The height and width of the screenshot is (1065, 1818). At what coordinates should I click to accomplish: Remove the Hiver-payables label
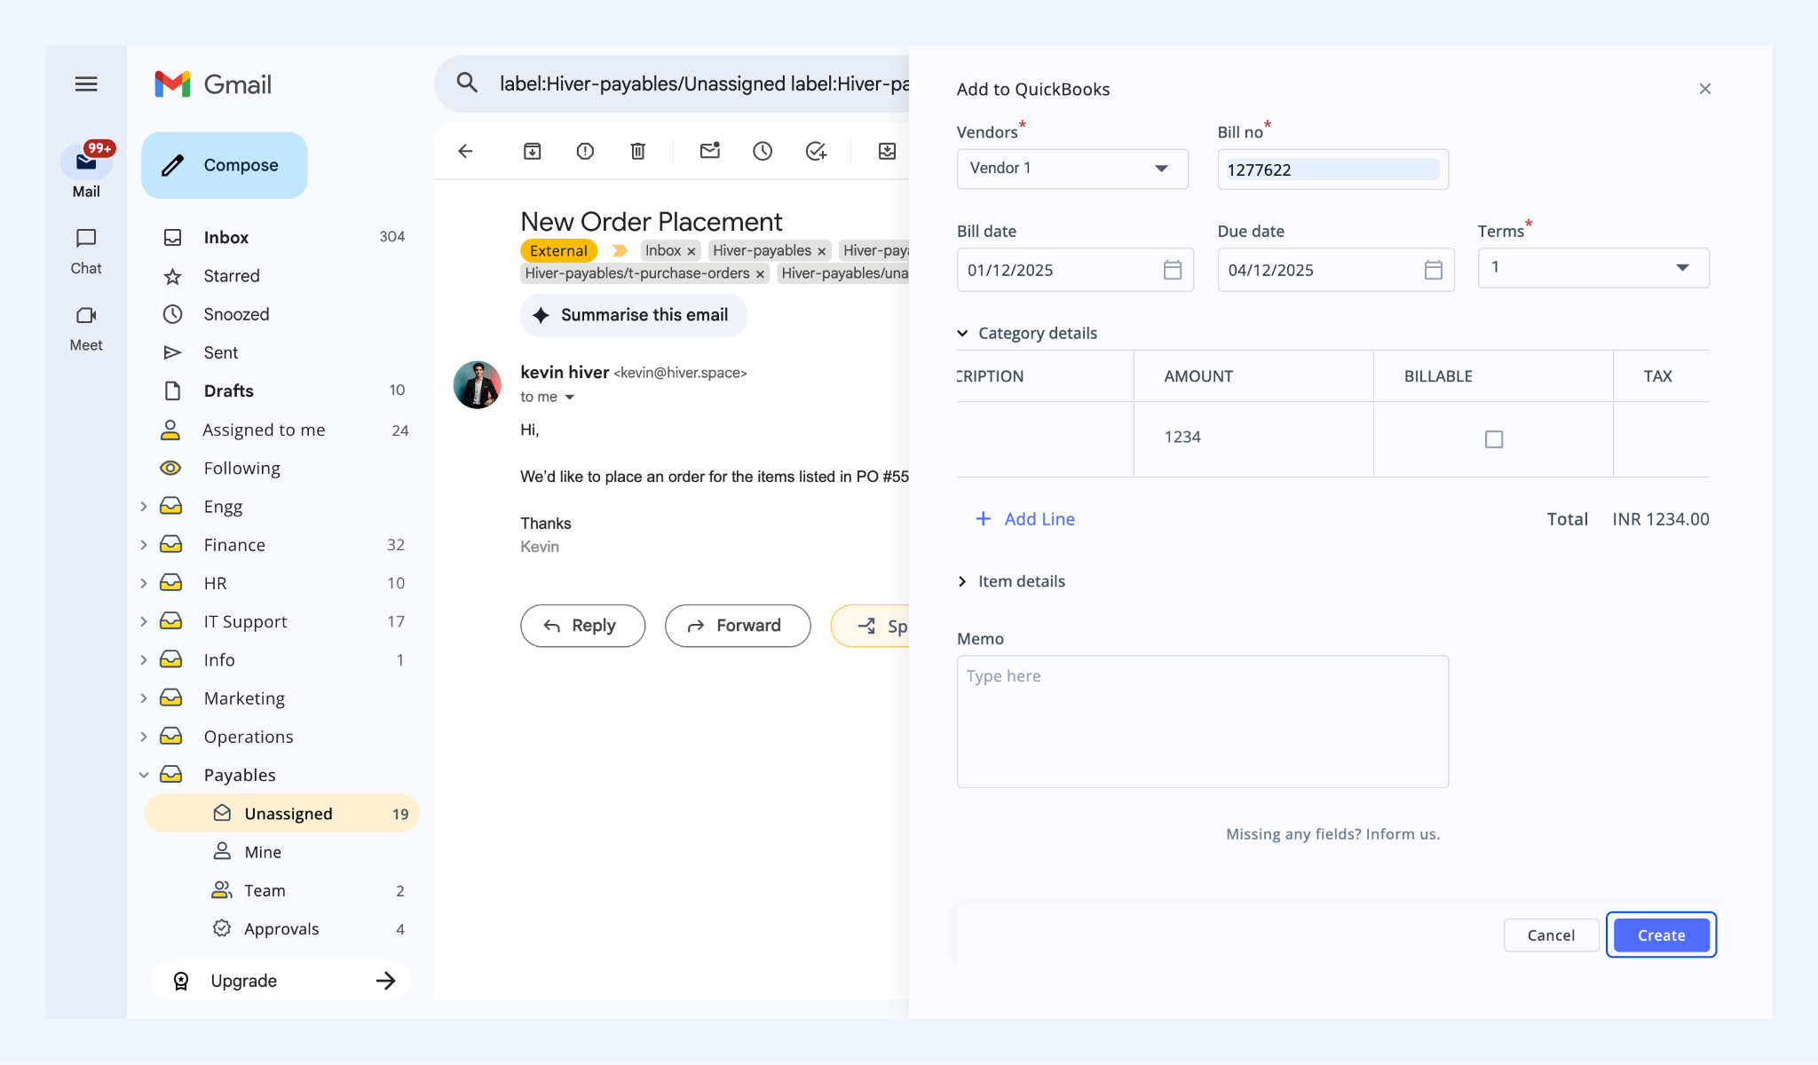822,251
